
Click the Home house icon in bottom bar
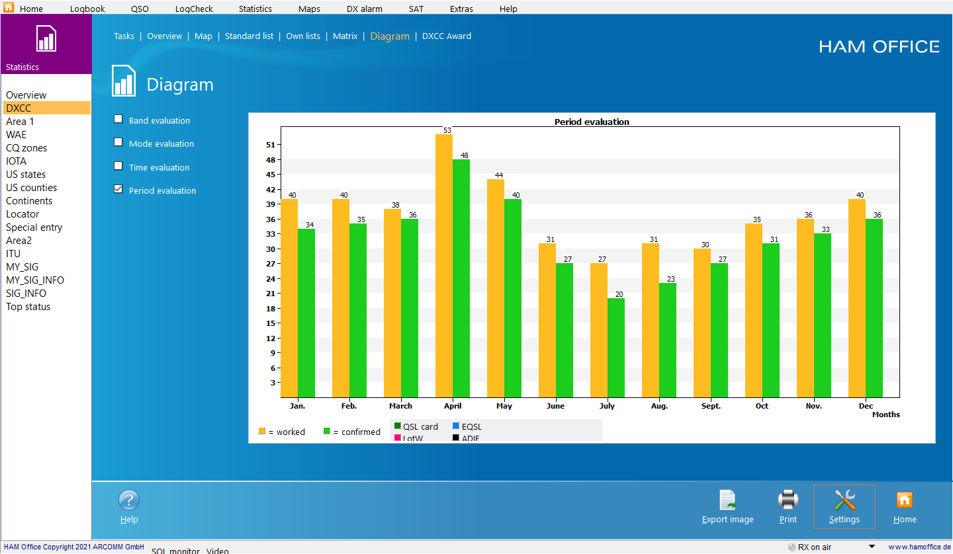[905, 500]
